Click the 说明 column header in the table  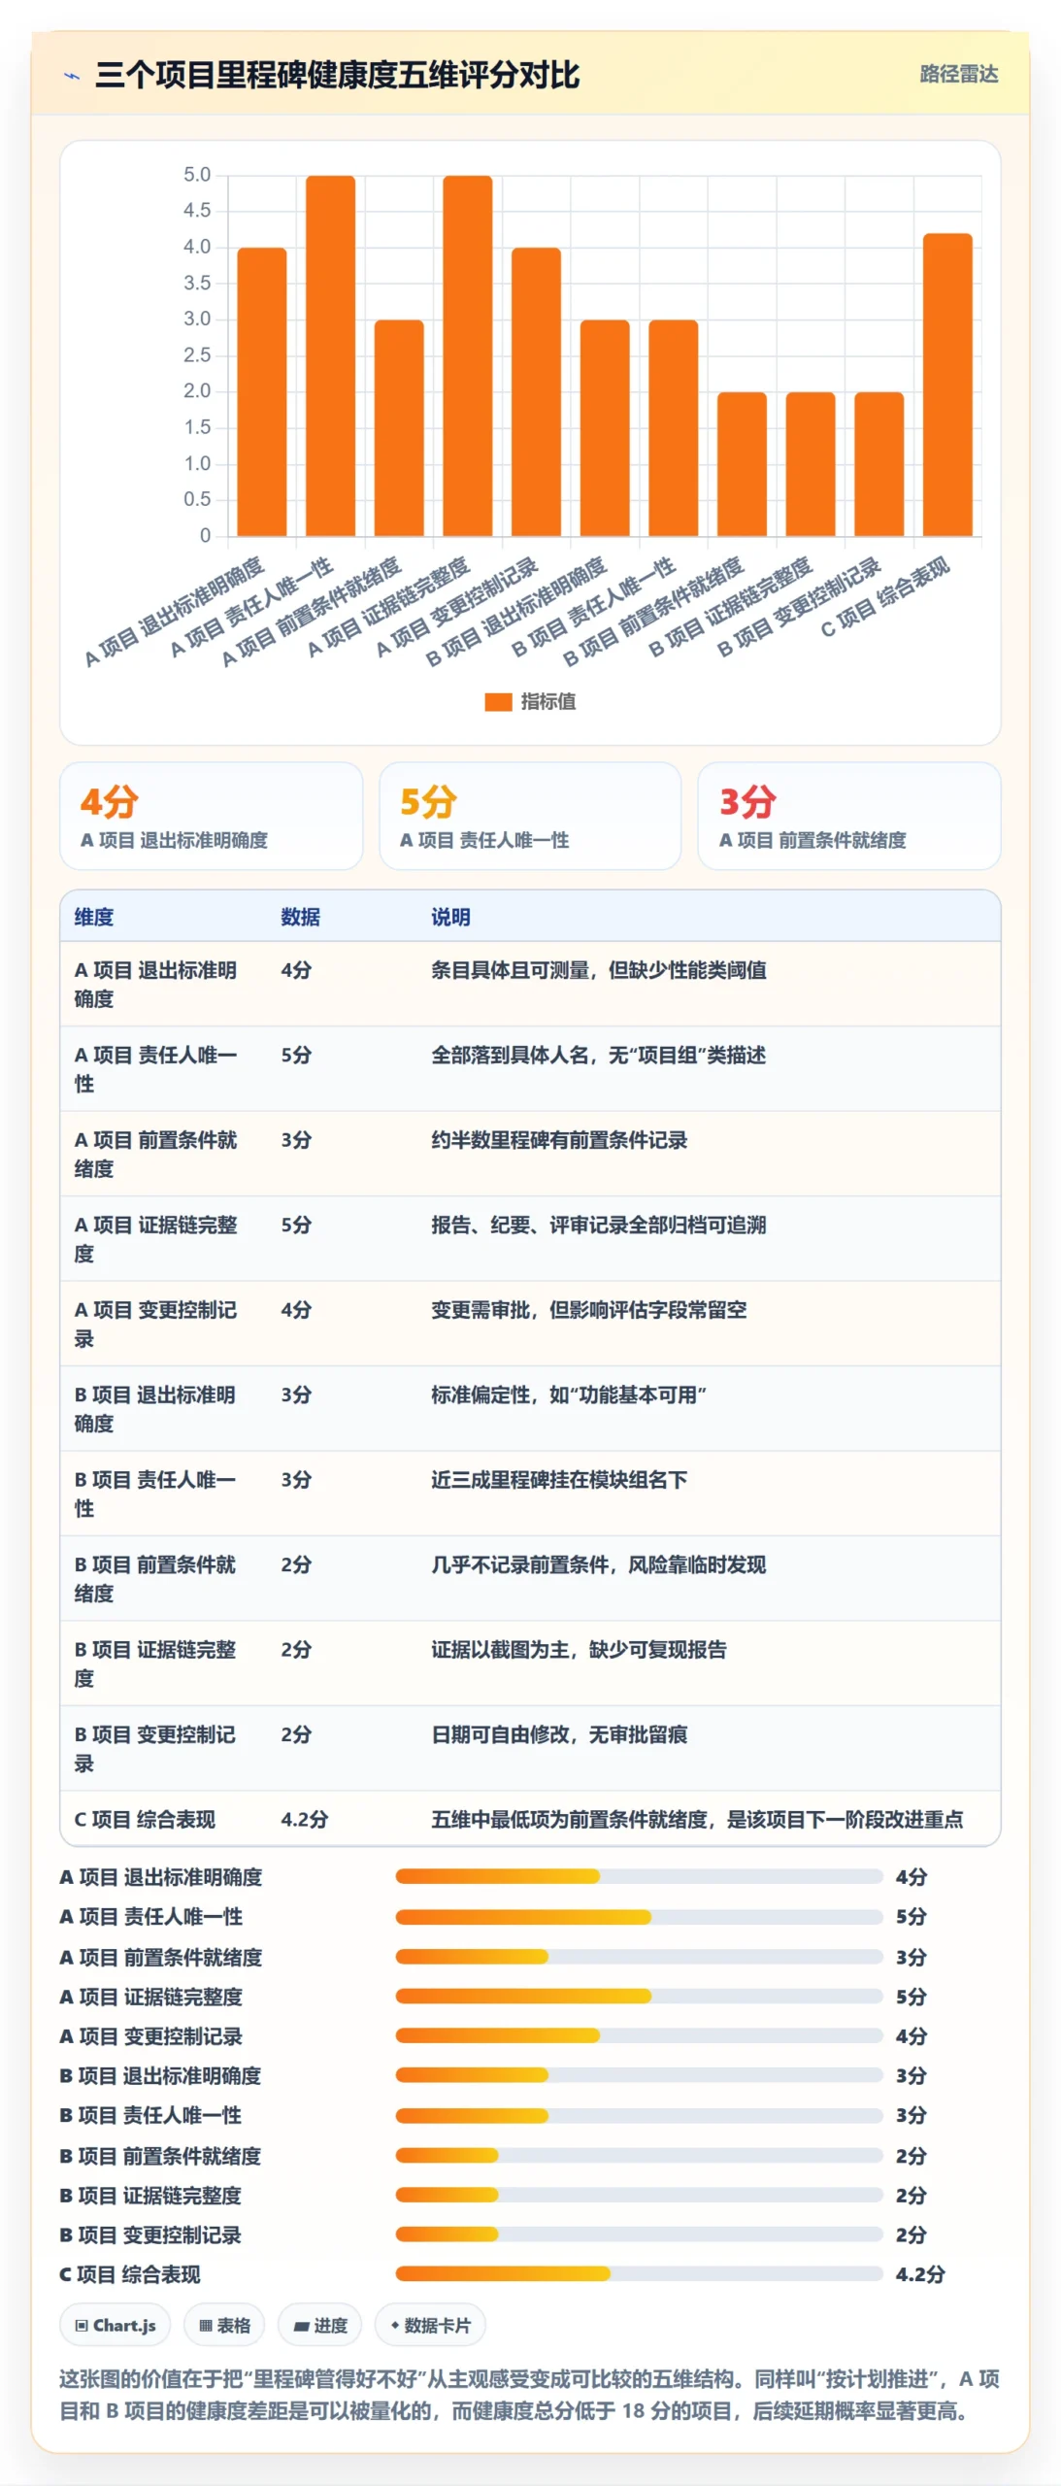[x=450, y=917]
